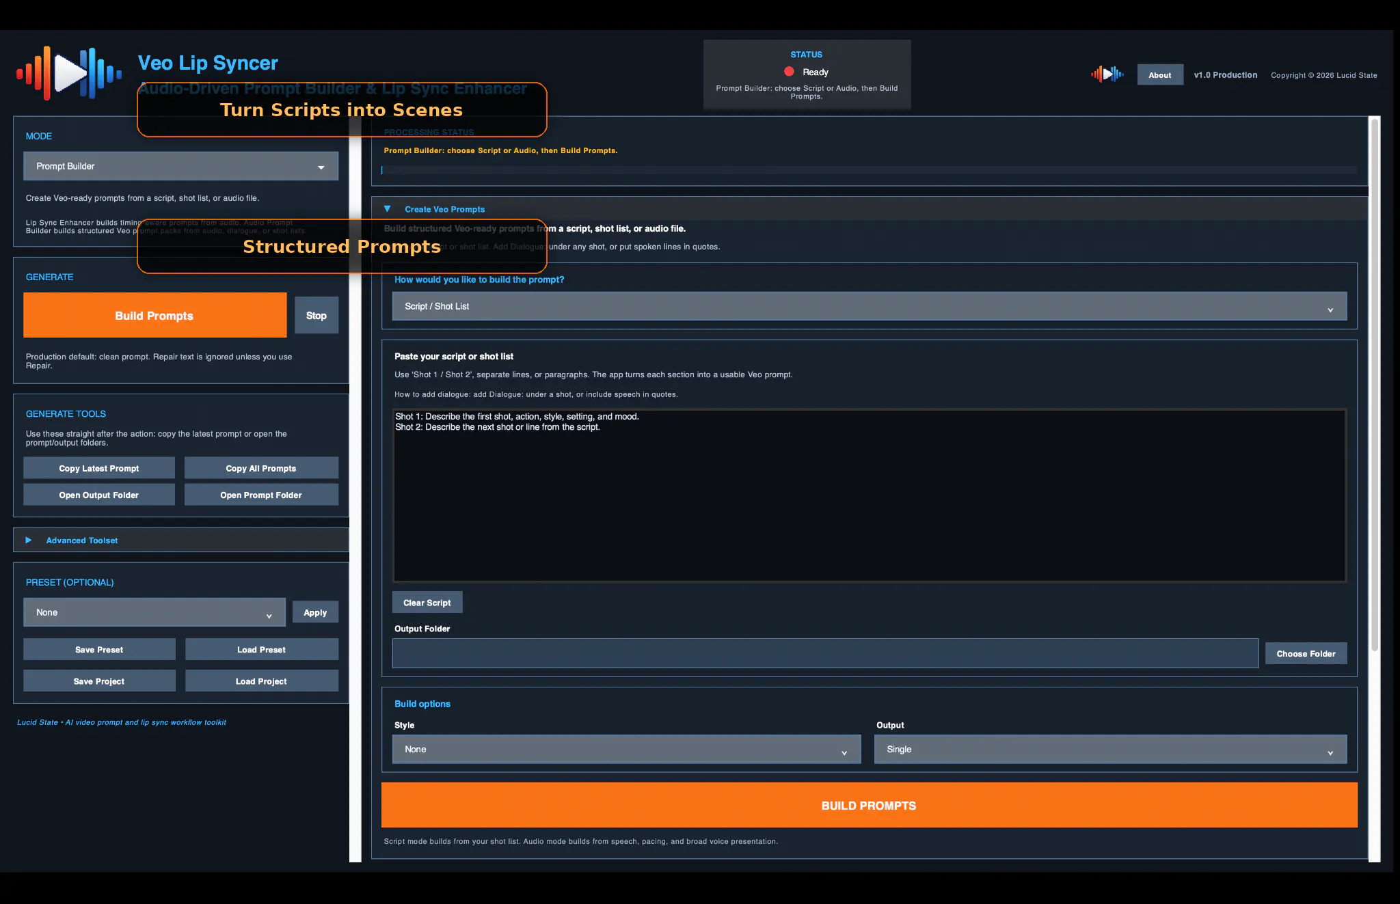Apply the selected preset
The height and width of the screenshot is (904, 1400).
pos(315,612)
